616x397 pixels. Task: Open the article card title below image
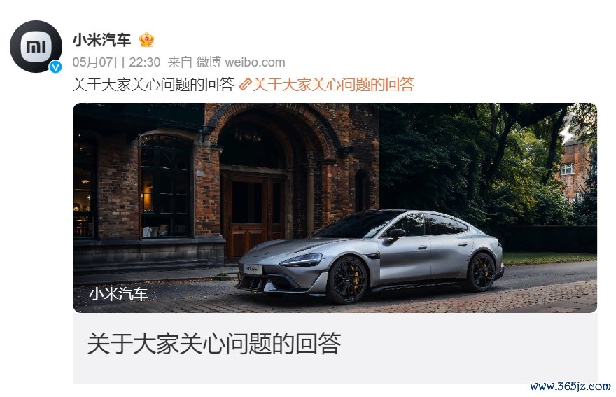click(x=214, y=344)
